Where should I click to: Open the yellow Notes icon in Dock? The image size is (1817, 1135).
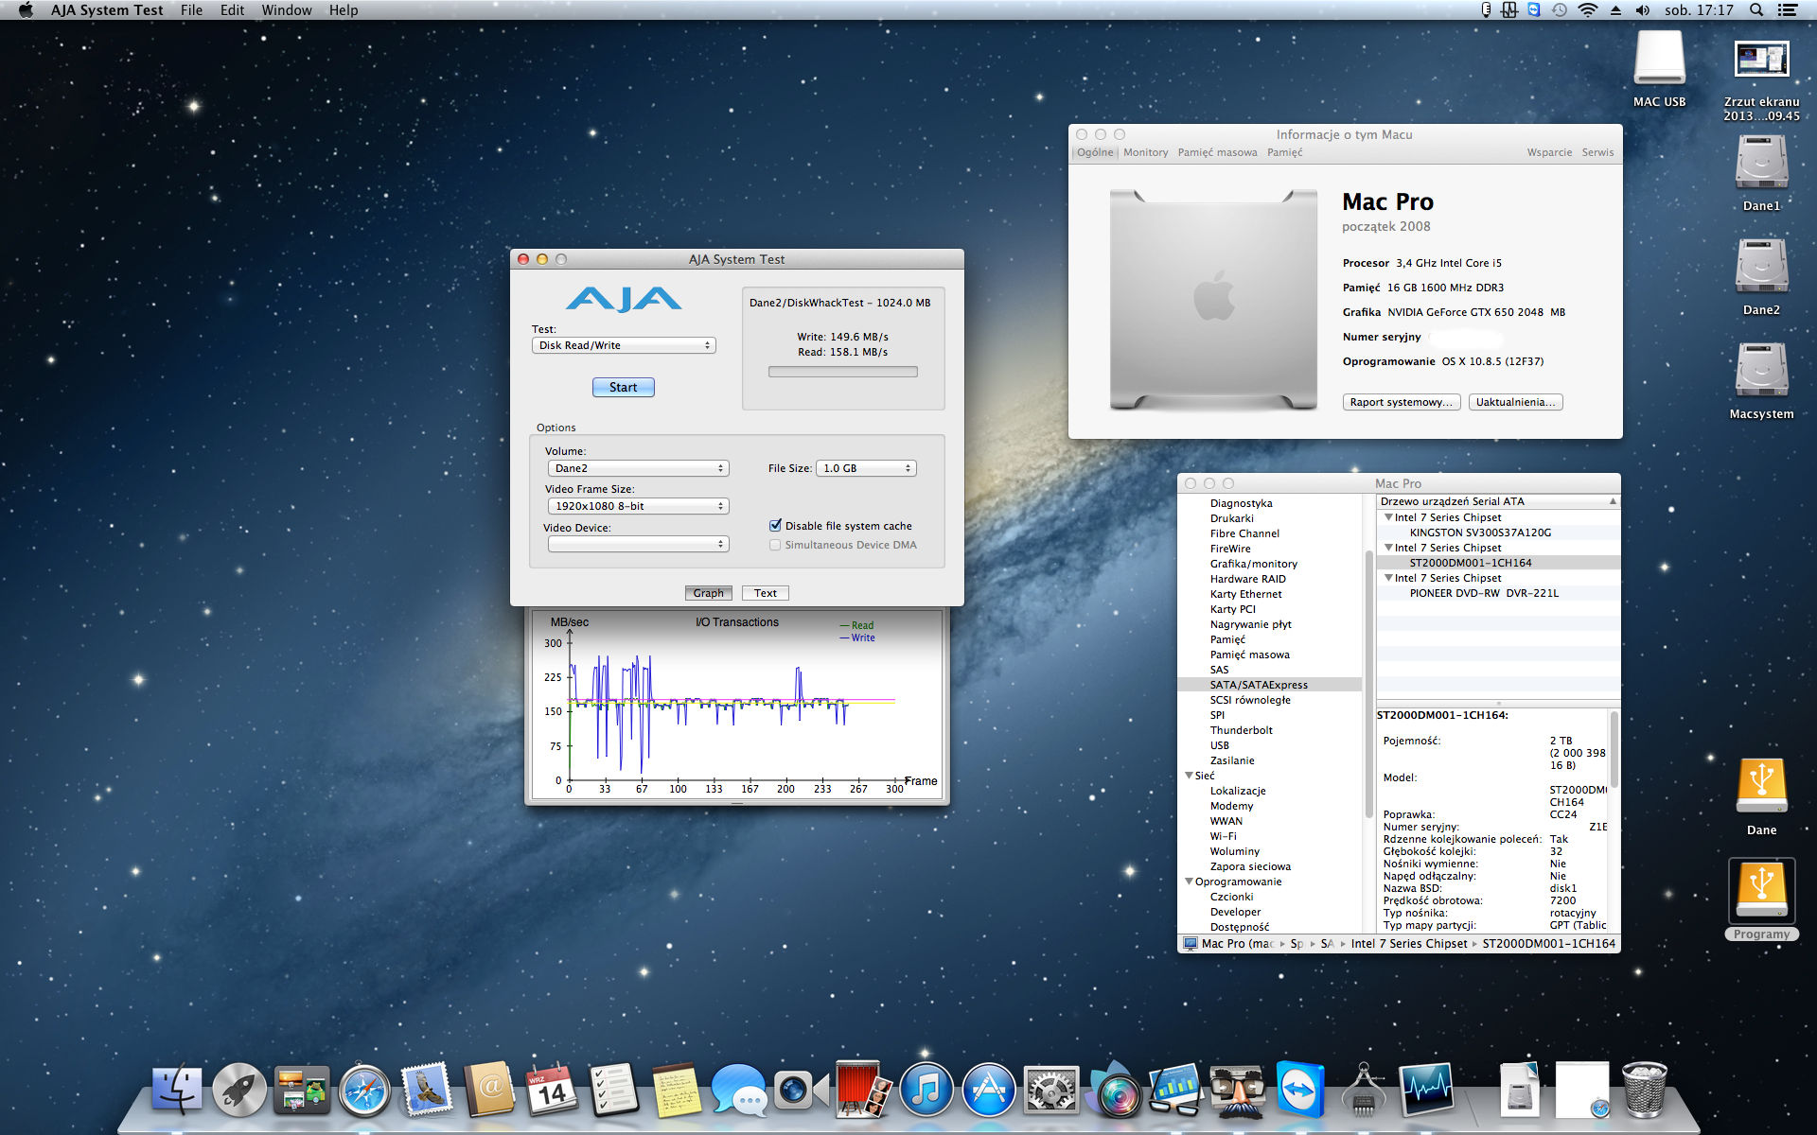[x=677, y=1090]
